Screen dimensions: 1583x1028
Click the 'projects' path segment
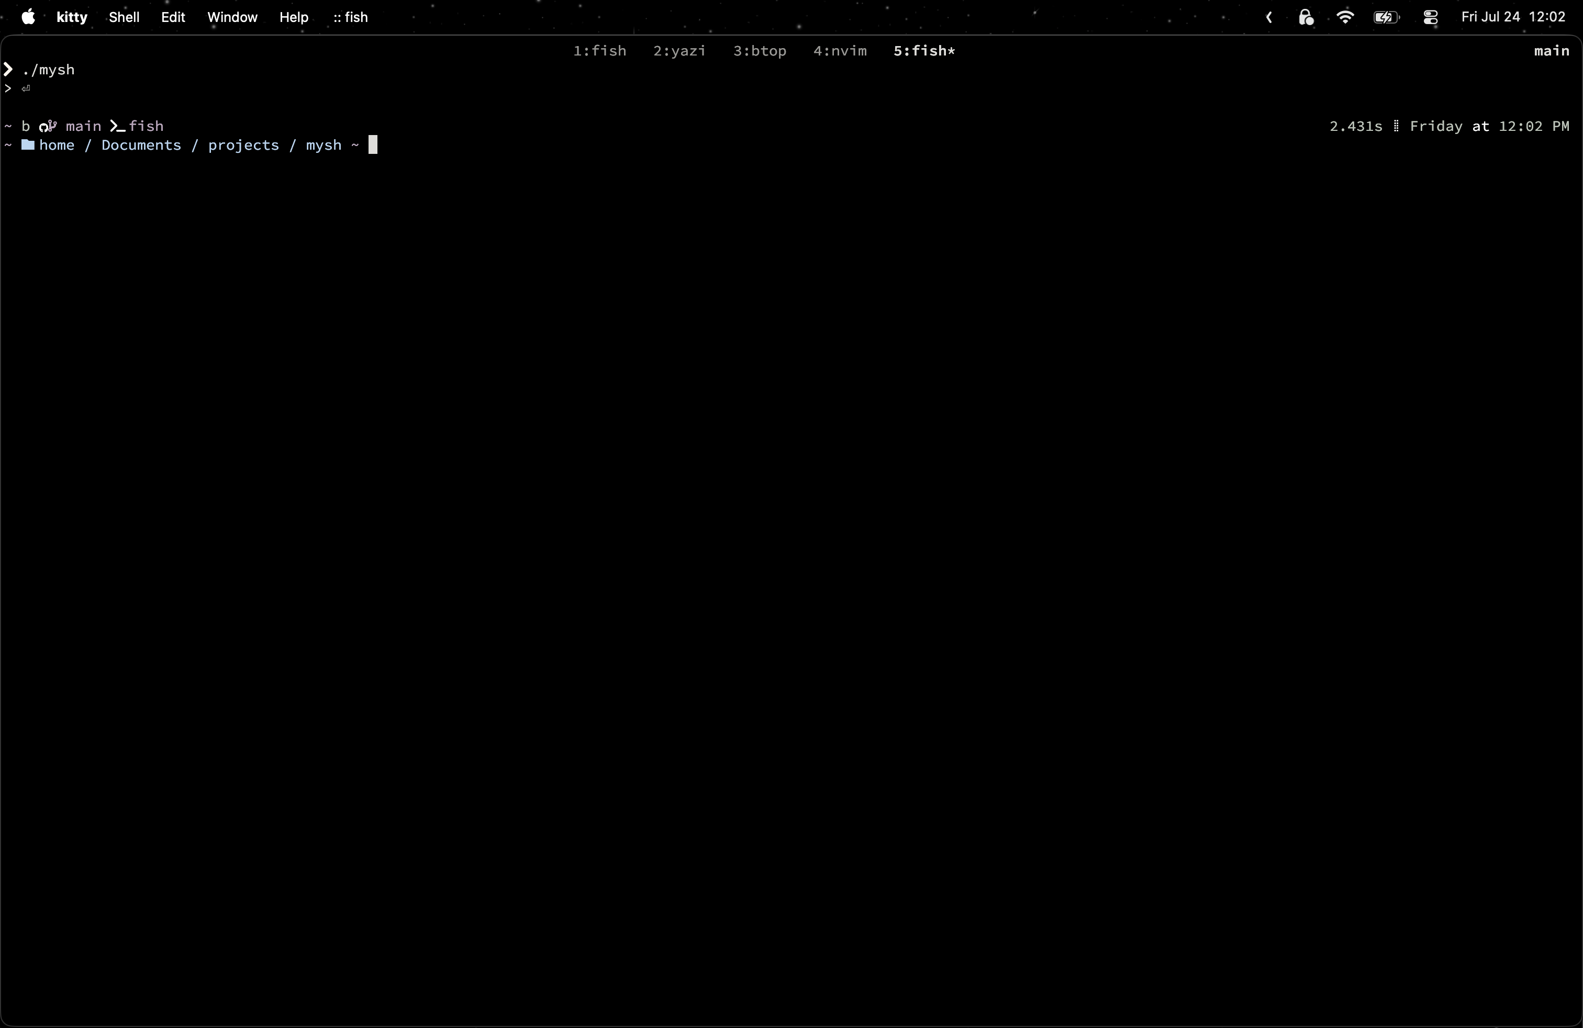coord(243,146)
